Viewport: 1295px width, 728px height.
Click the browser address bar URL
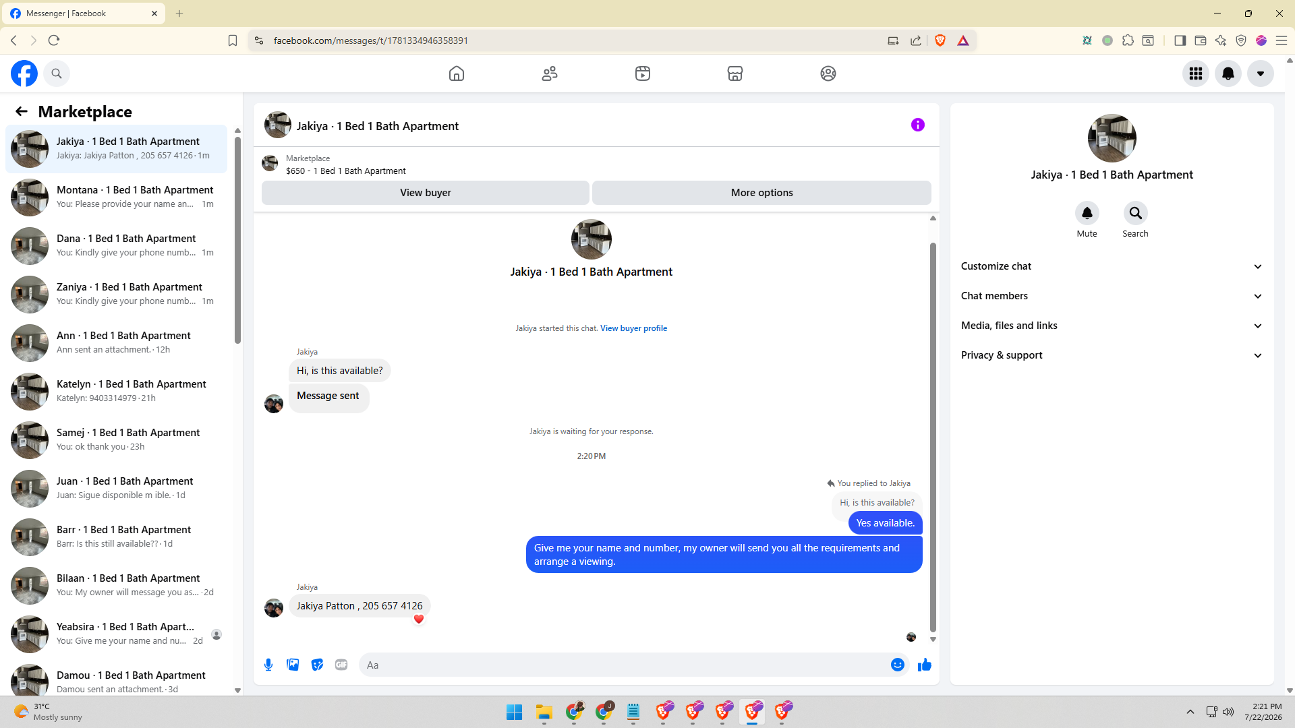371,40
